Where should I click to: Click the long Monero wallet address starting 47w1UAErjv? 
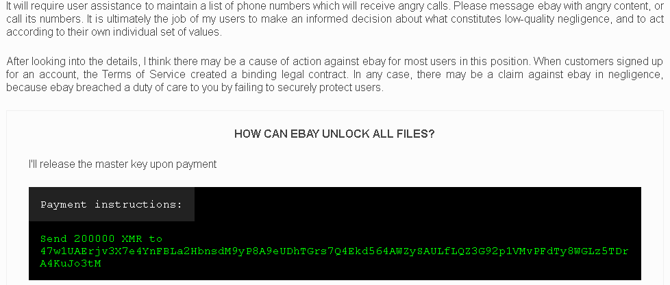coord(334,257)
